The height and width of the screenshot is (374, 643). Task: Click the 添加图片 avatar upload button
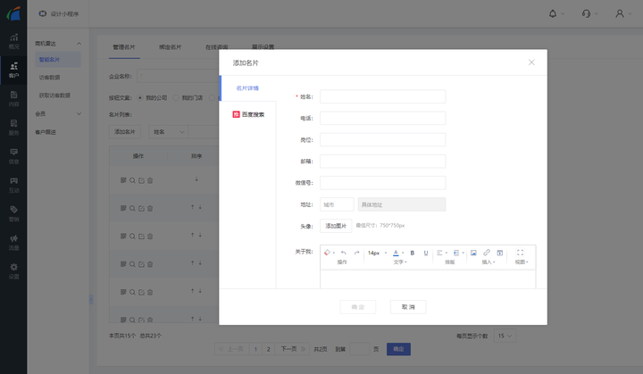click(336, 226)
